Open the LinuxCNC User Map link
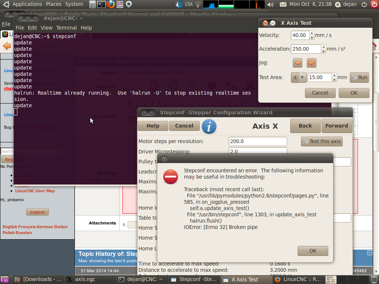The width and height of the screenshot is (379, 284). (35, 191)
